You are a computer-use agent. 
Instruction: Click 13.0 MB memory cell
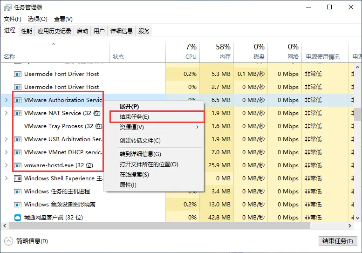coord(217,205)
